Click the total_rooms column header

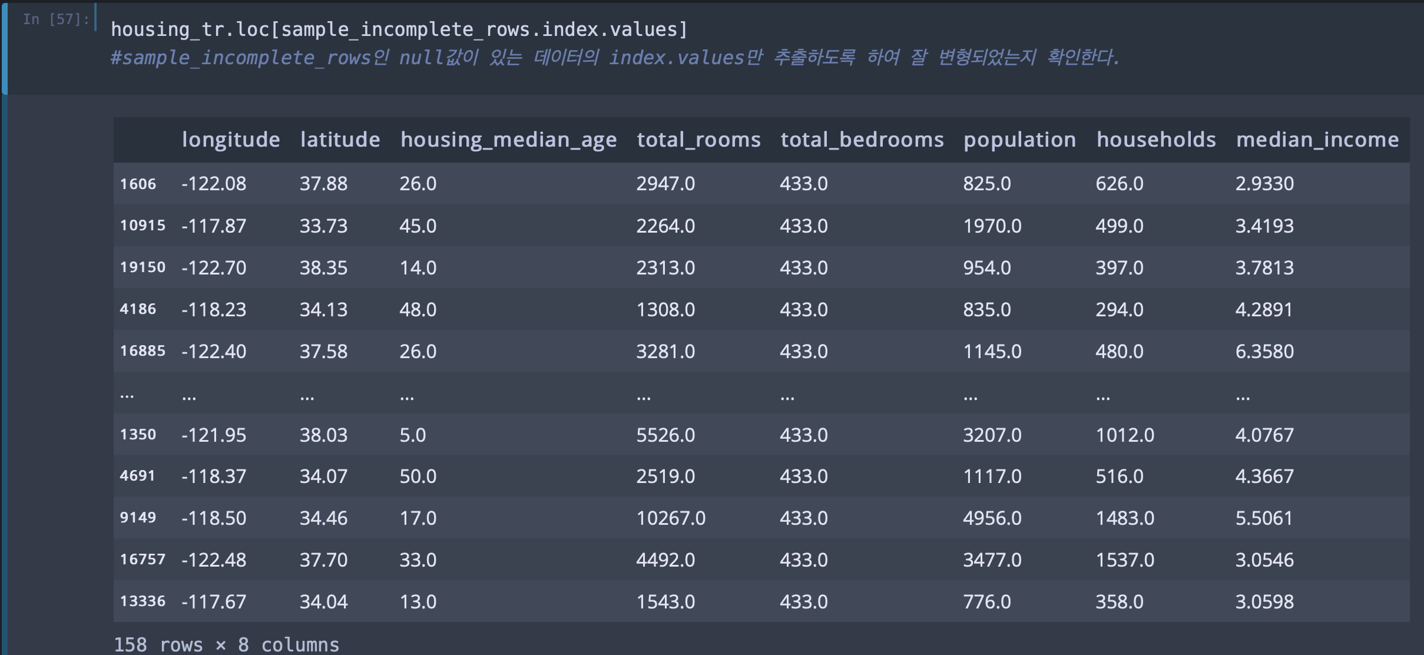(x=698, y=140)
